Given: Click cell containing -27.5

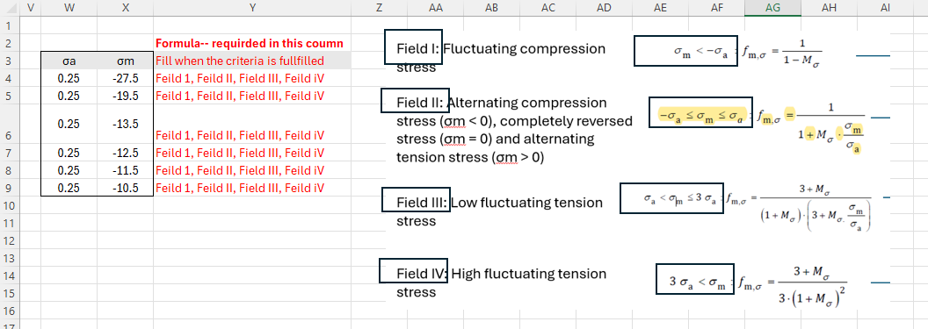Looking at the screenshot, I should pyautogui.click(x=126, y=78).
